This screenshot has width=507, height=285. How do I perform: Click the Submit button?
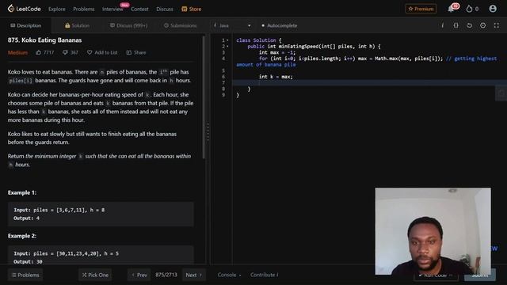pyautogui.click(x=480, y=275)
